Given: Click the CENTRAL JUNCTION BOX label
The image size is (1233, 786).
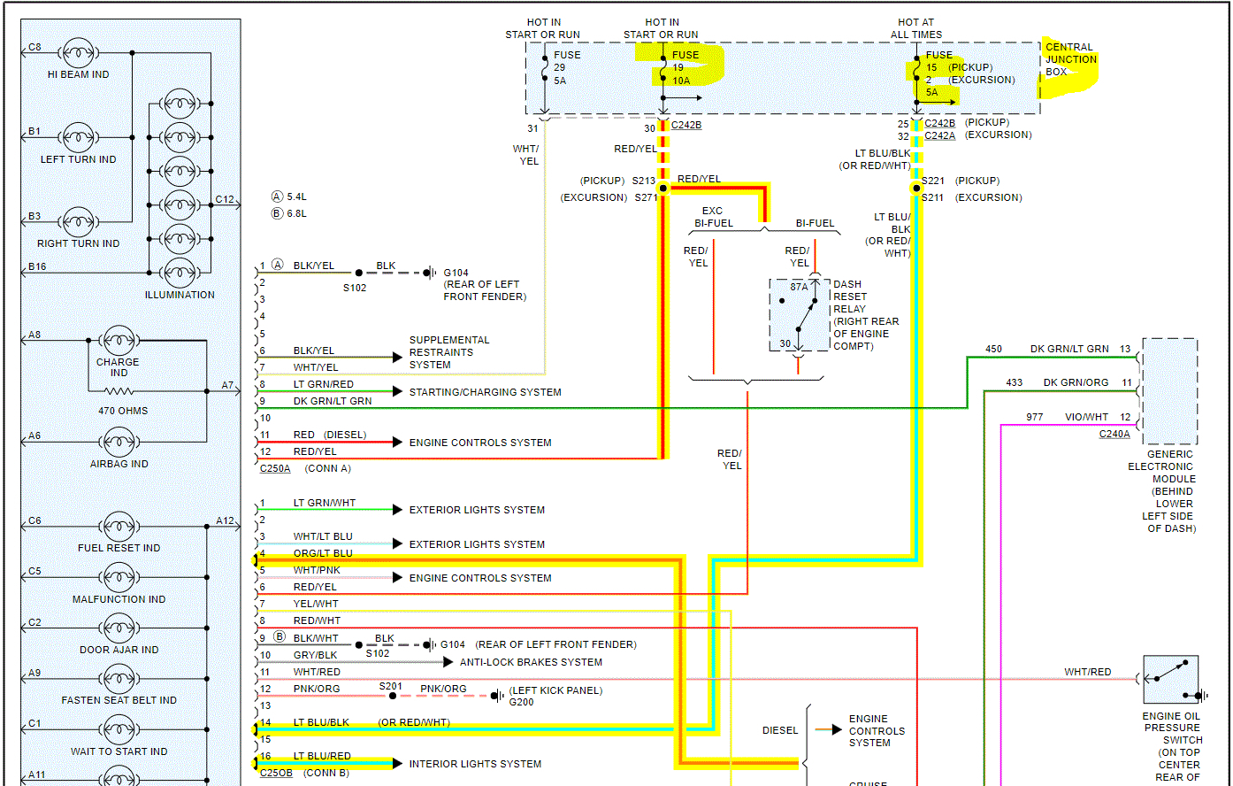Looking at the screenshot, I should 1071,60.
